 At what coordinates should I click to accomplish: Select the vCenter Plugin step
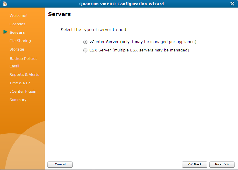(23, 91)
